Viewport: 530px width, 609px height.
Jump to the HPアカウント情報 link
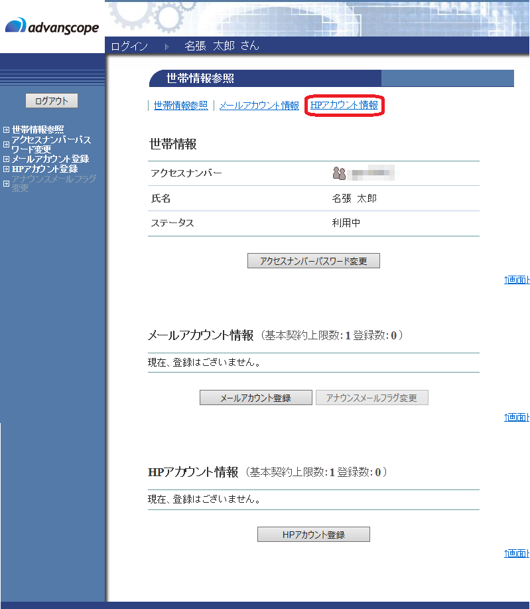[344, 105]
